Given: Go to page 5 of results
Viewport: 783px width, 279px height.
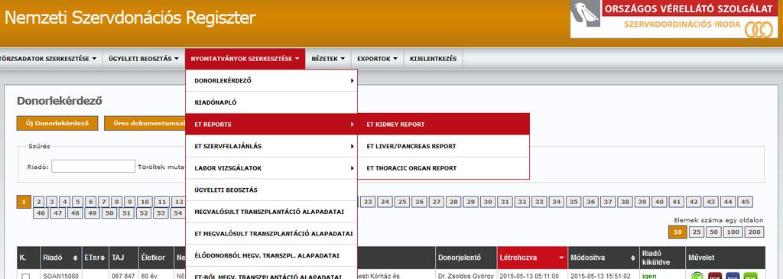Looking at the screenshot, I should point(77,202).
